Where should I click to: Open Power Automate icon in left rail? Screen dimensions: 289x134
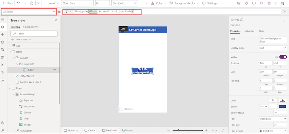click(3, 57)
